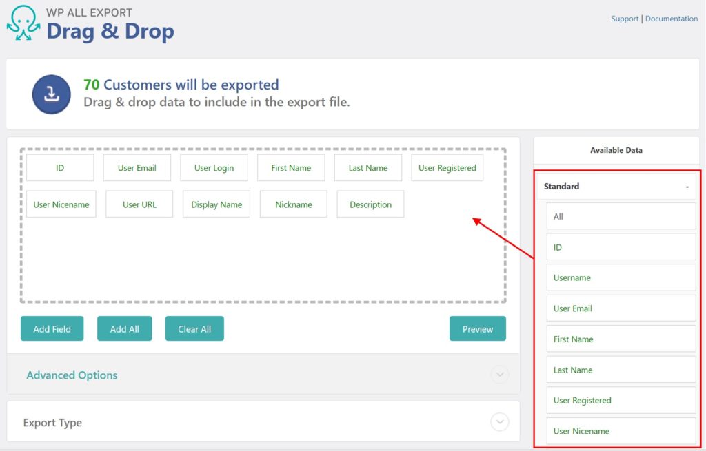Click the Clear All button
The height and width of the screenshot is (451, 706).
194,328
